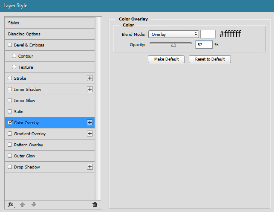
Task: Enable the Contour checkbox
Action: 14,56
